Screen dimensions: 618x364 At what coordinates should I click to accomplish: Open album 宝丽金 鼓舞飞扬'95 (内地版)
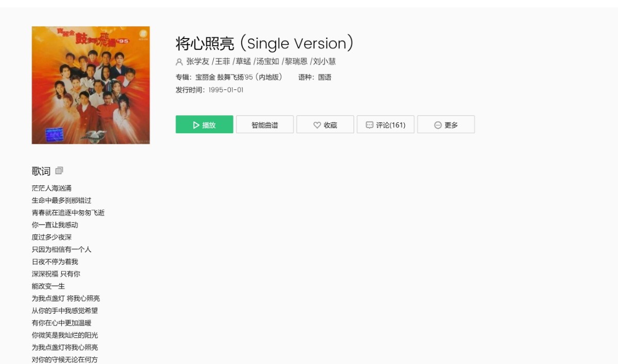click(x=239, y=78)
